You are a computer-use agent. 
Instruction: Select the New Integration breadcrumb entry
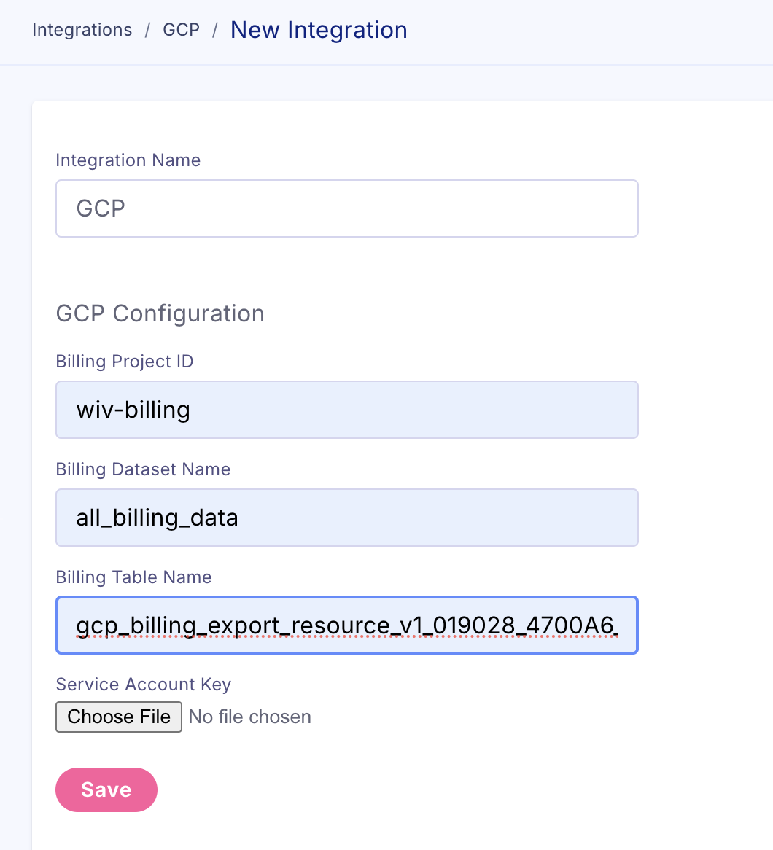[319, 30]
